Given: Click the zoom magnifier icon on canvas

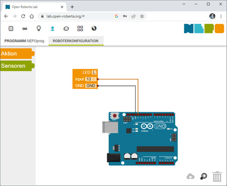Looking at the screenshot, I should coord(204,176).
